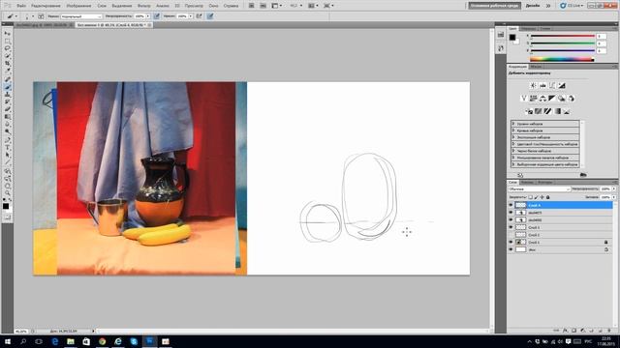620x348 pixels.
Task: Open the layer opacity slider arrow
Action: (613, 189)
